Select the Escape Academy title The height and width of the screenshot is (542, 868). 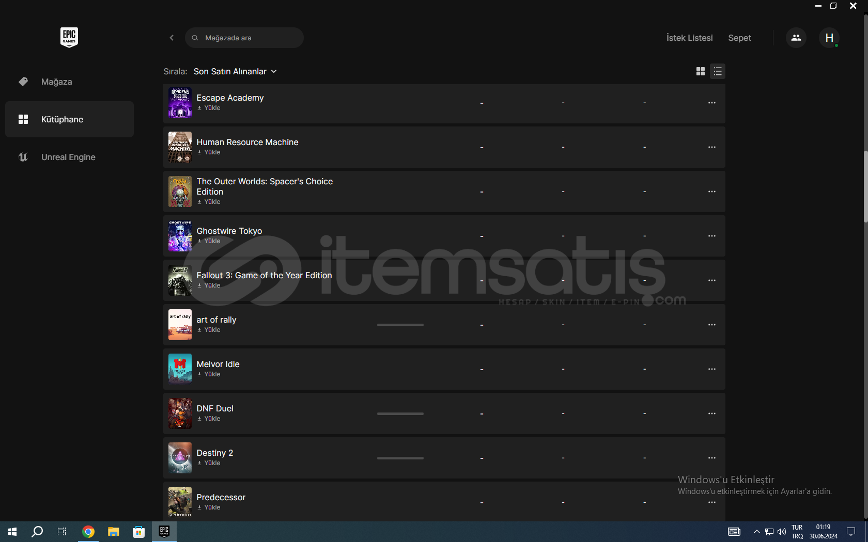[230, 98]
